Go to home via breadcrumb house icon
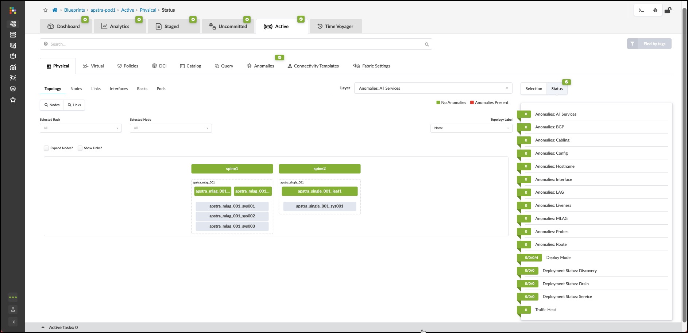This screenshot has width=688, height=333. pos(55,10)
